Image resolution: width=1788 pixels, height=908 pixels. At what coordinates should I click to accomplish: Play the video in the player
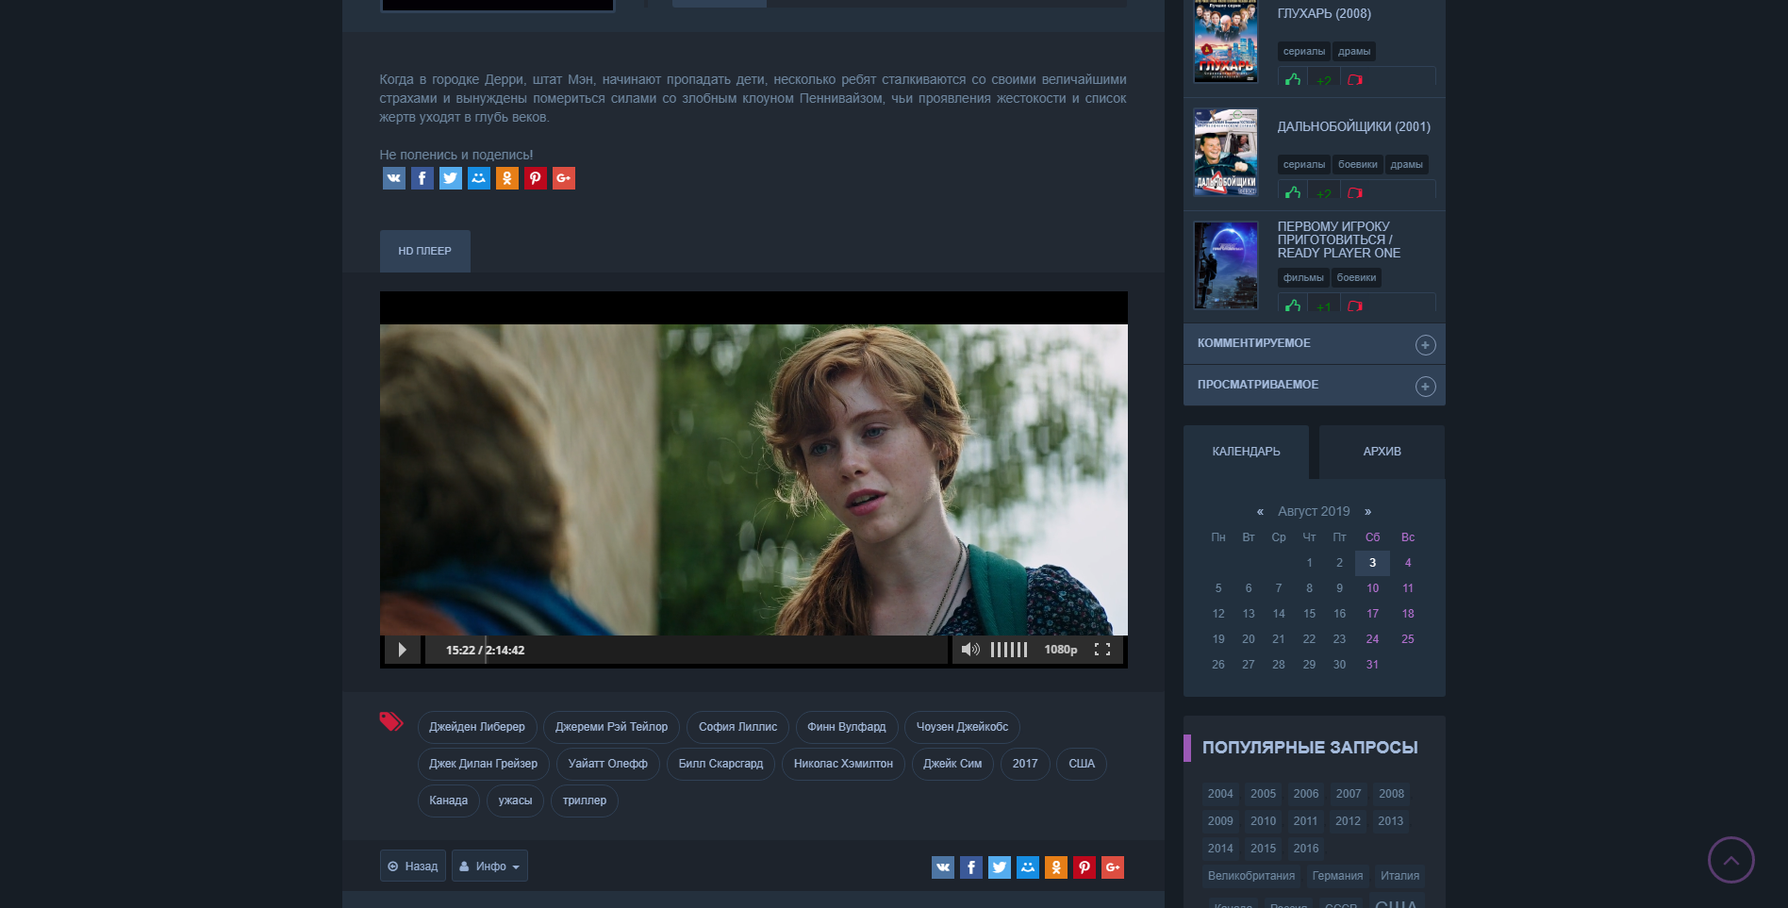click(x=402, y=650)
